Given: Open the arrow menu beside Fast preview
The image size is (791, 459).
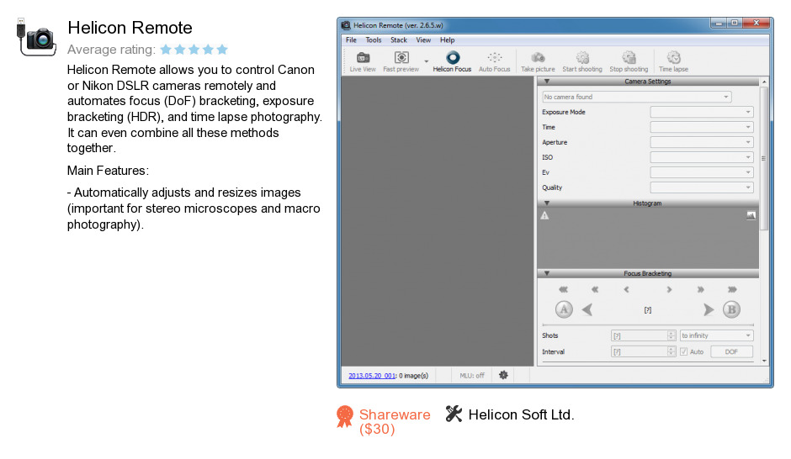Looking at the screenshot, I should click(427, 61).
